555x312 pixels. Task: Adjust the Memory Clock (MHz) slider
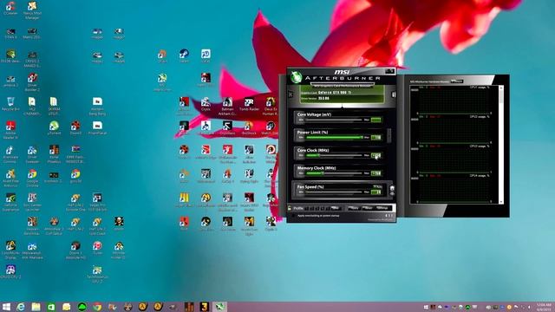tap(334, 173)
